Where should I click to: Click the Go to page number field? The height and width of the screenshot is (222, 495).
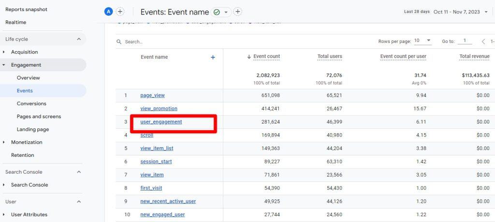tap(465, 41)
